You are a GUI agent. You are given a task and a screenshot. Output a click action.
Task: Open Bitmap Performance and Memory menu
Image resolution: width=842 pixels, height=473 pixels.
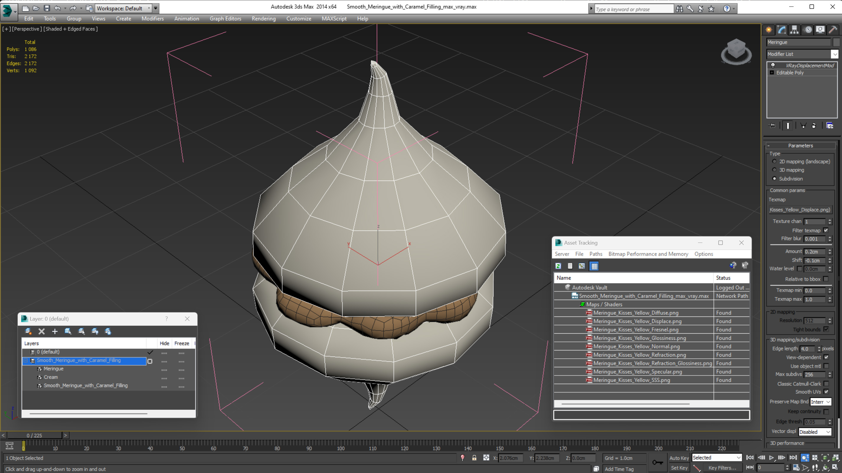coord(648,254)
